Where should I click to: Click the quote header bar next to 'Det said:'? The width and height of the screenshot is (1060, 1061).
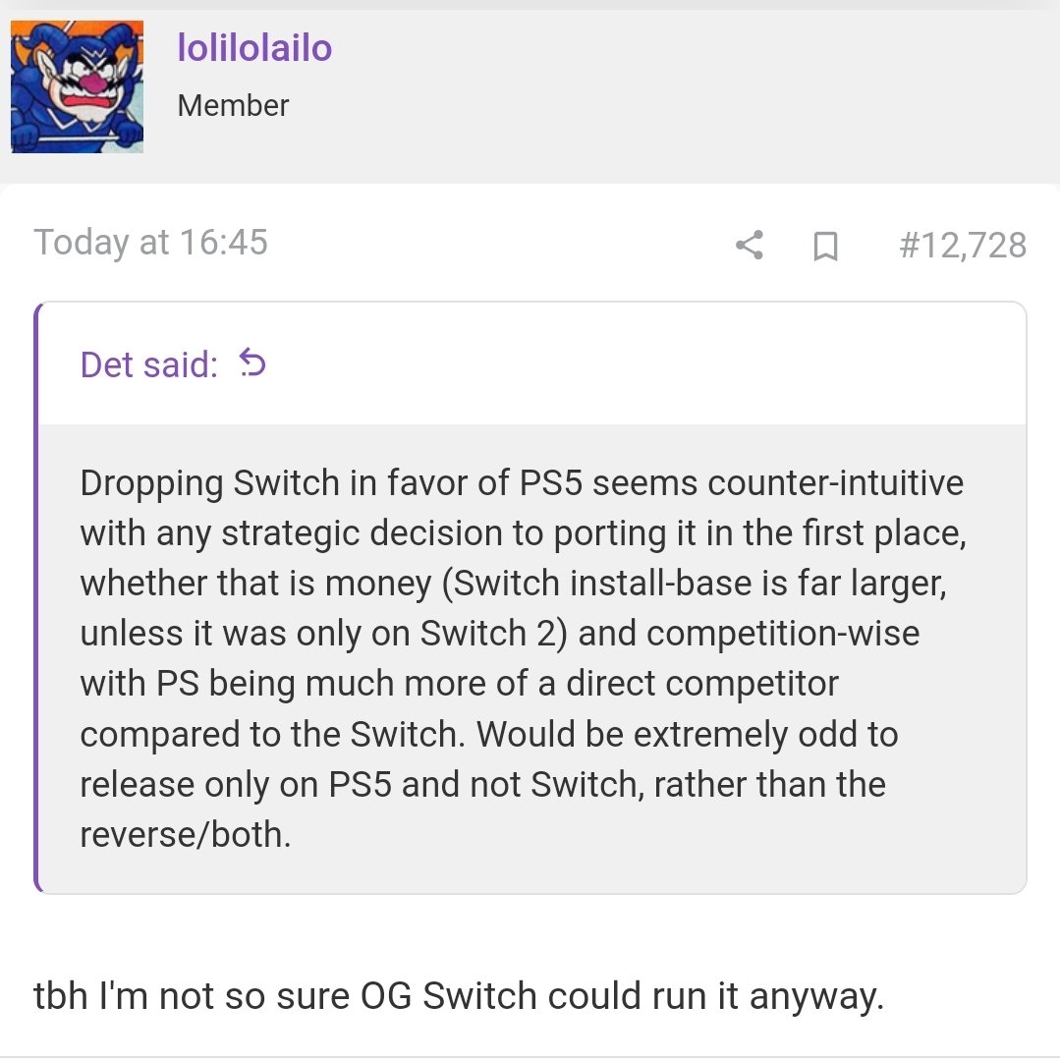639,364
